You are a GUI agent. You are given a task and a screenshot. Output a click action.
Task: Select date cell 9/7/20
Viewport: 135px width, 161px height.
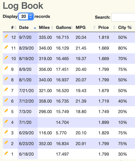25,37
